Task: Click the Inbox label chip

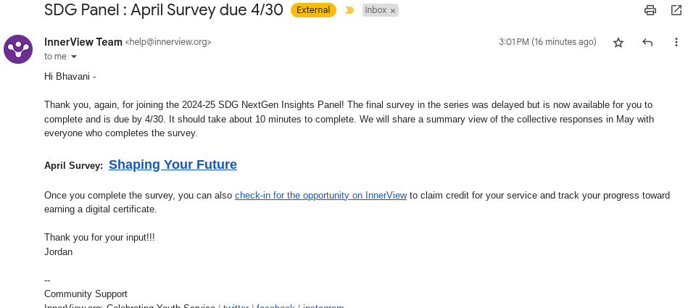Action: click(x=376, y=11)
